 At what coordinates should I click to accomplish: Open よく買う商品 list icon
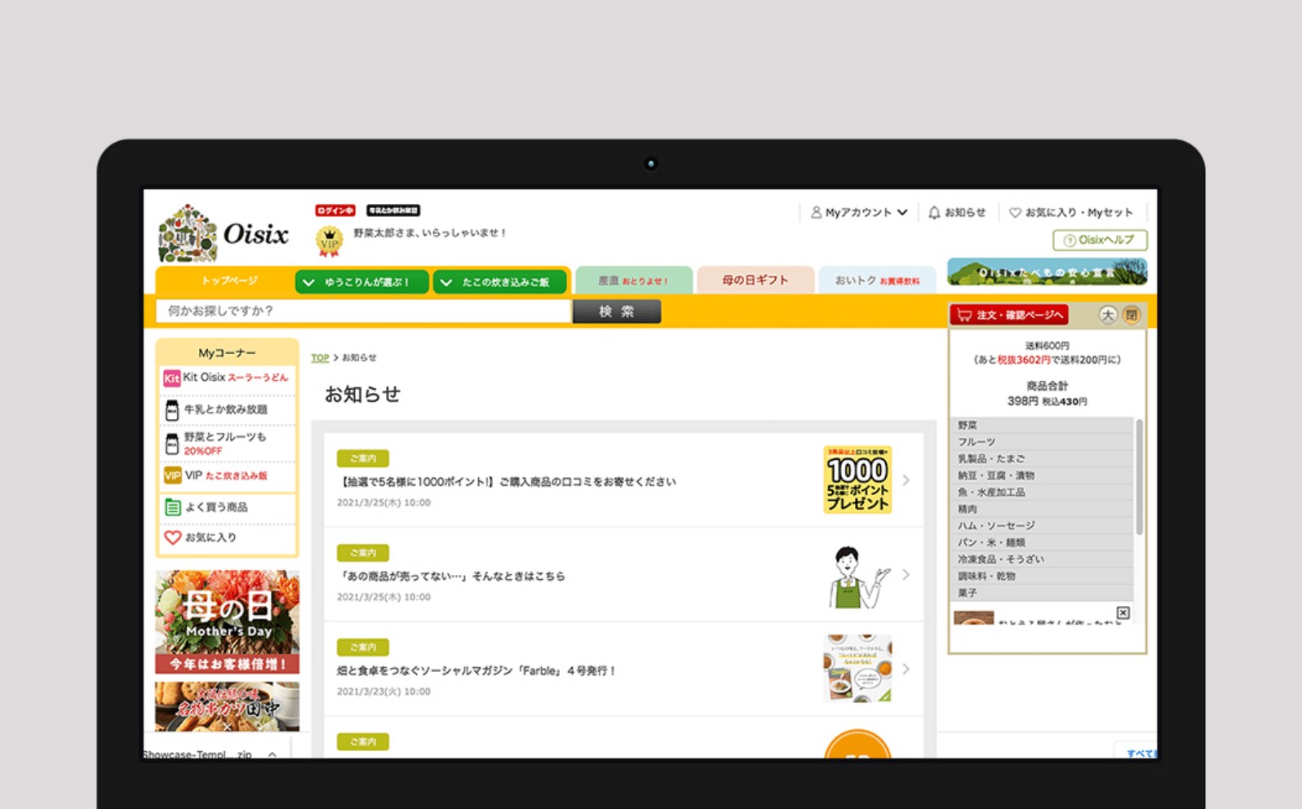point(172,507)
